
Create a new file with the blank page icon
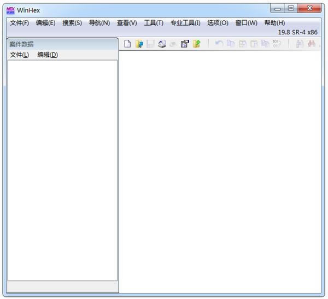(127, 44)
